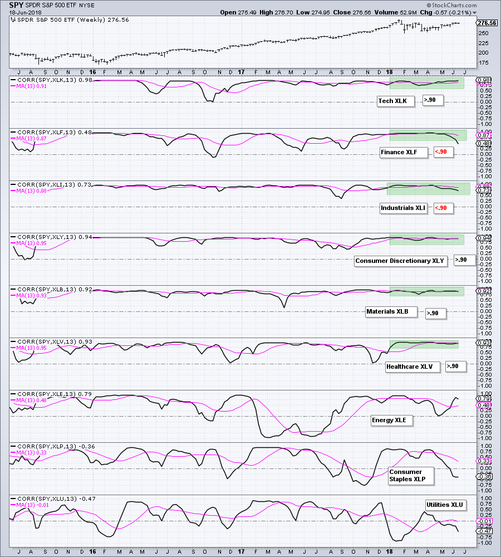Screen dimensions: 501x557
Task: Click the 0.48 value tag in XLF panel
Action: click(484, 144)
